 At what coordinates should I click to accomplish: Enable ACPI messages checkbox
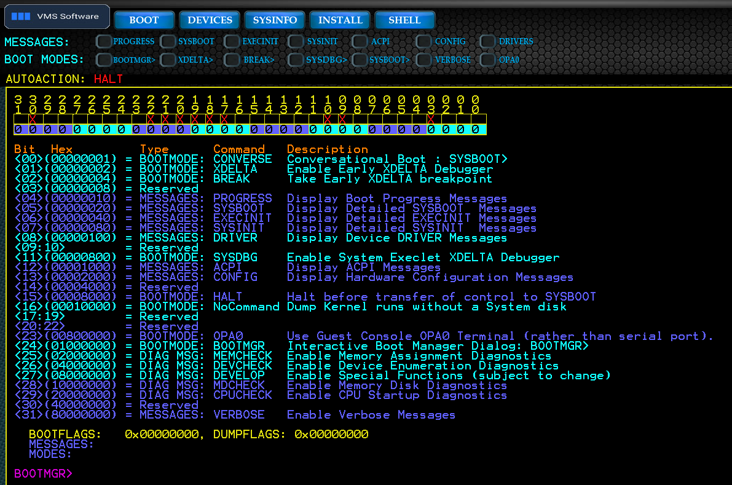pyautogui.click(x=360, y=42)
